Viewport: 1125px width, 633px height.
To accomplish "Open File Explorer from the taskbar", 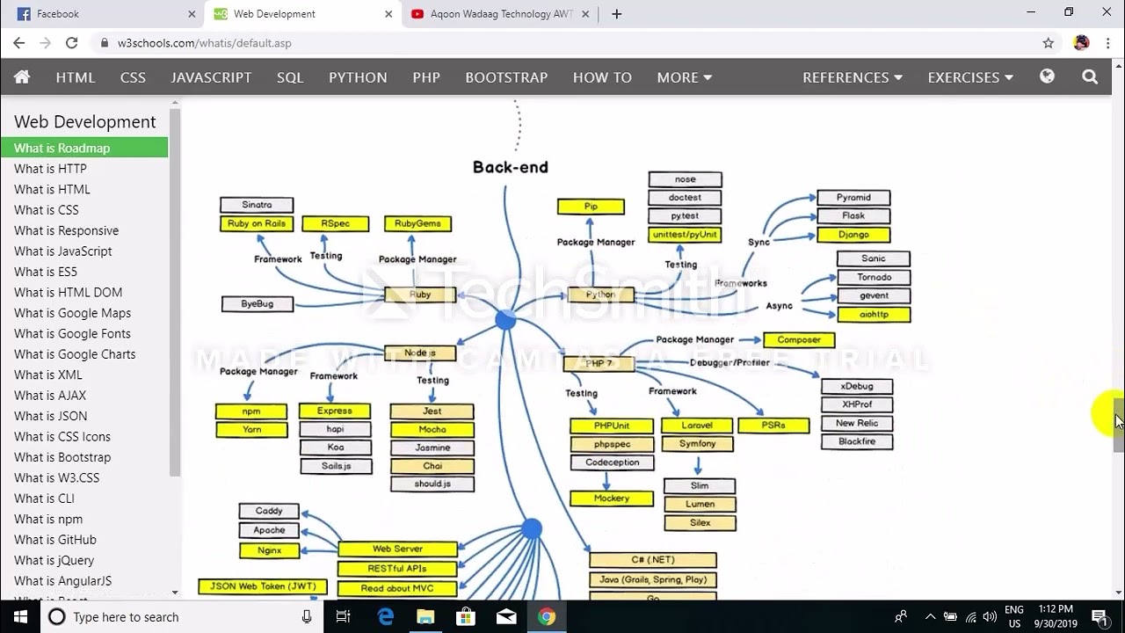I will click(425, 616).
